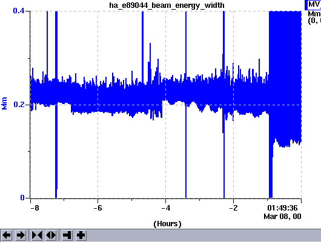
Task: Click the Mm vertical axis label
Action: (4, 103)
